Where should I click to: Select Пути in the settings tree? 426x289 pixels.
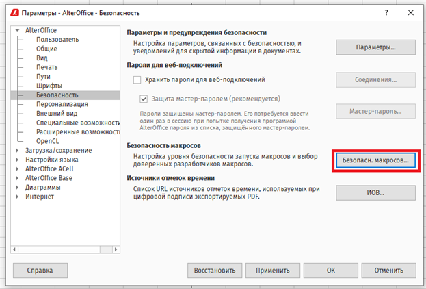coord(43,77)
